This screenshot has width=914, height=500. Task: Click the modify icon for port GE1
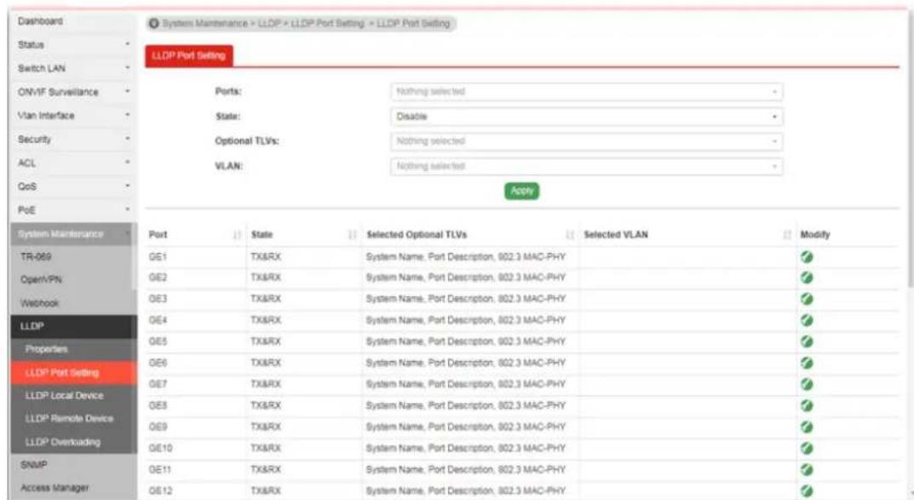807,256
